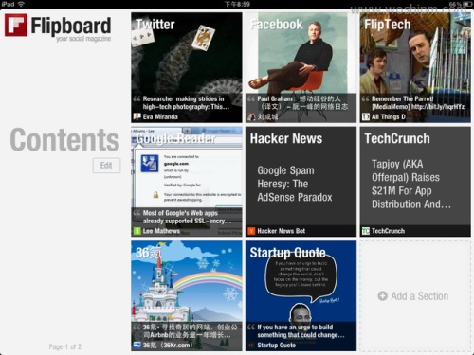Click the plus icon beside Add a Section
This screenshot has height=355, width=474.
pos(382,296)
